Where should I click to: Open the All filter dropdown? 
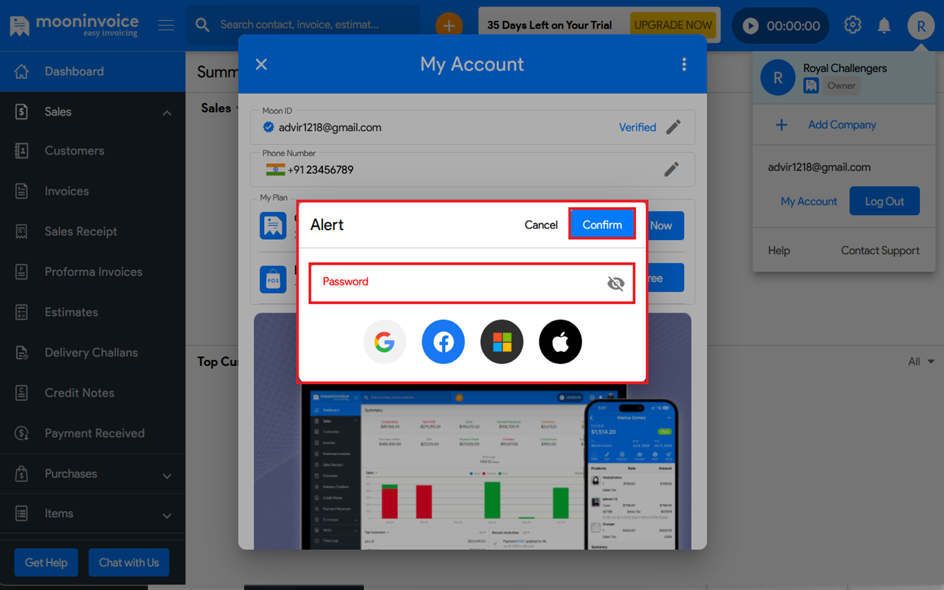coord(920,361)
